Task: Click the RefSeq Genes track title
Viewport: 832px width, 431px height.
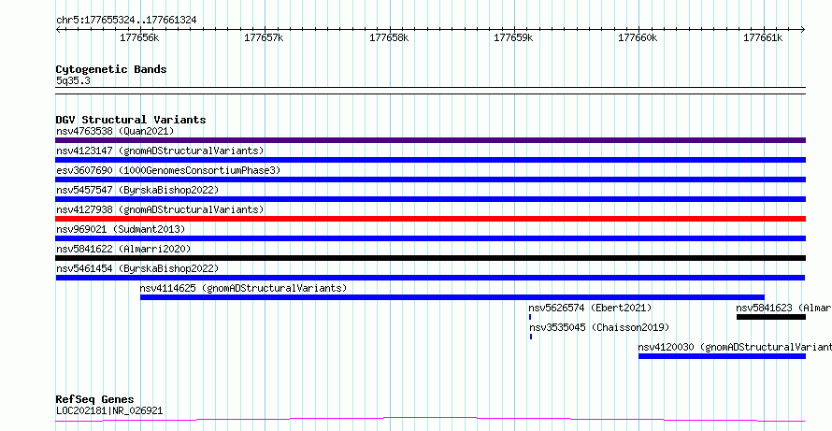Action: pos(95,399)
